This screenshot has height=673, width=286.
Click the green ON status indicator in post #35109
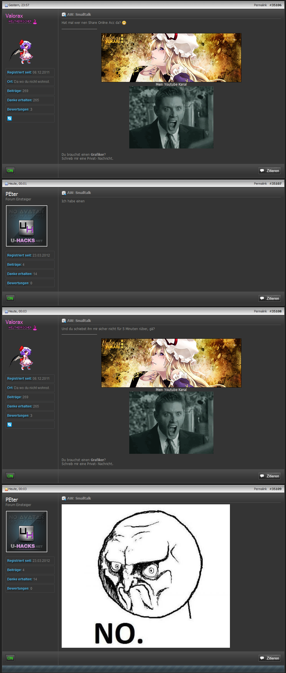click(x=10, y=658)
